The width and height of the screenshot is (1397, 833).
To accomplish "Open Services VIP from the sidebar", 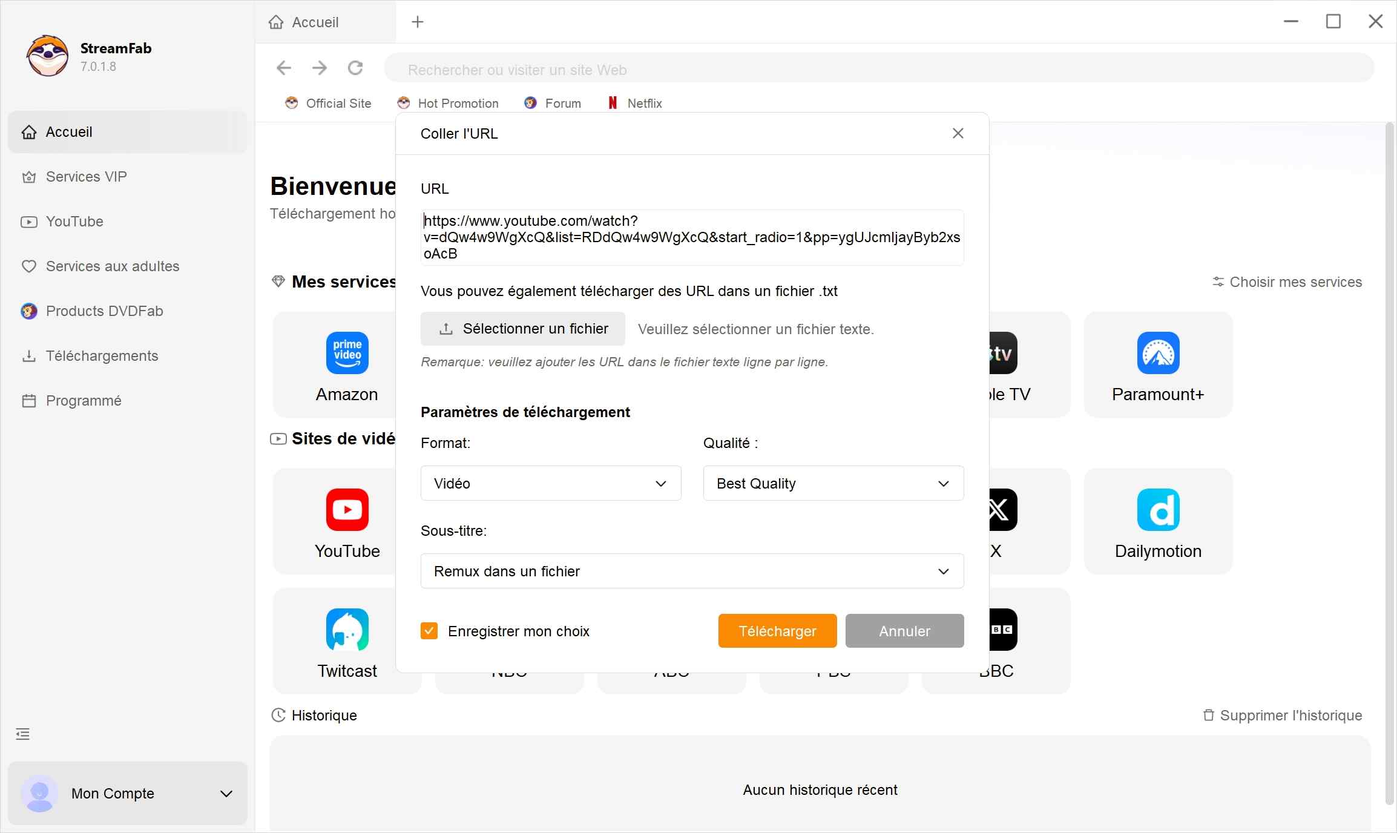I will coord(87,176).
